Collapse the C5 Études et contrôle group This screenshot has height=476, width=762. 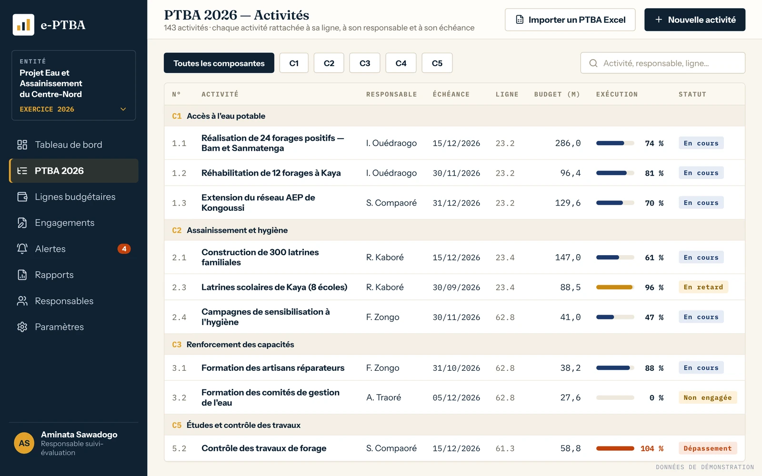(x=455, y=425)
